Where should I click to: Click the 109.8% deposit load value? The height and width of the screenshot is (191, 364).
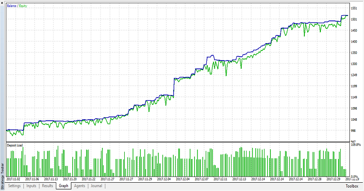coord(356,144)
